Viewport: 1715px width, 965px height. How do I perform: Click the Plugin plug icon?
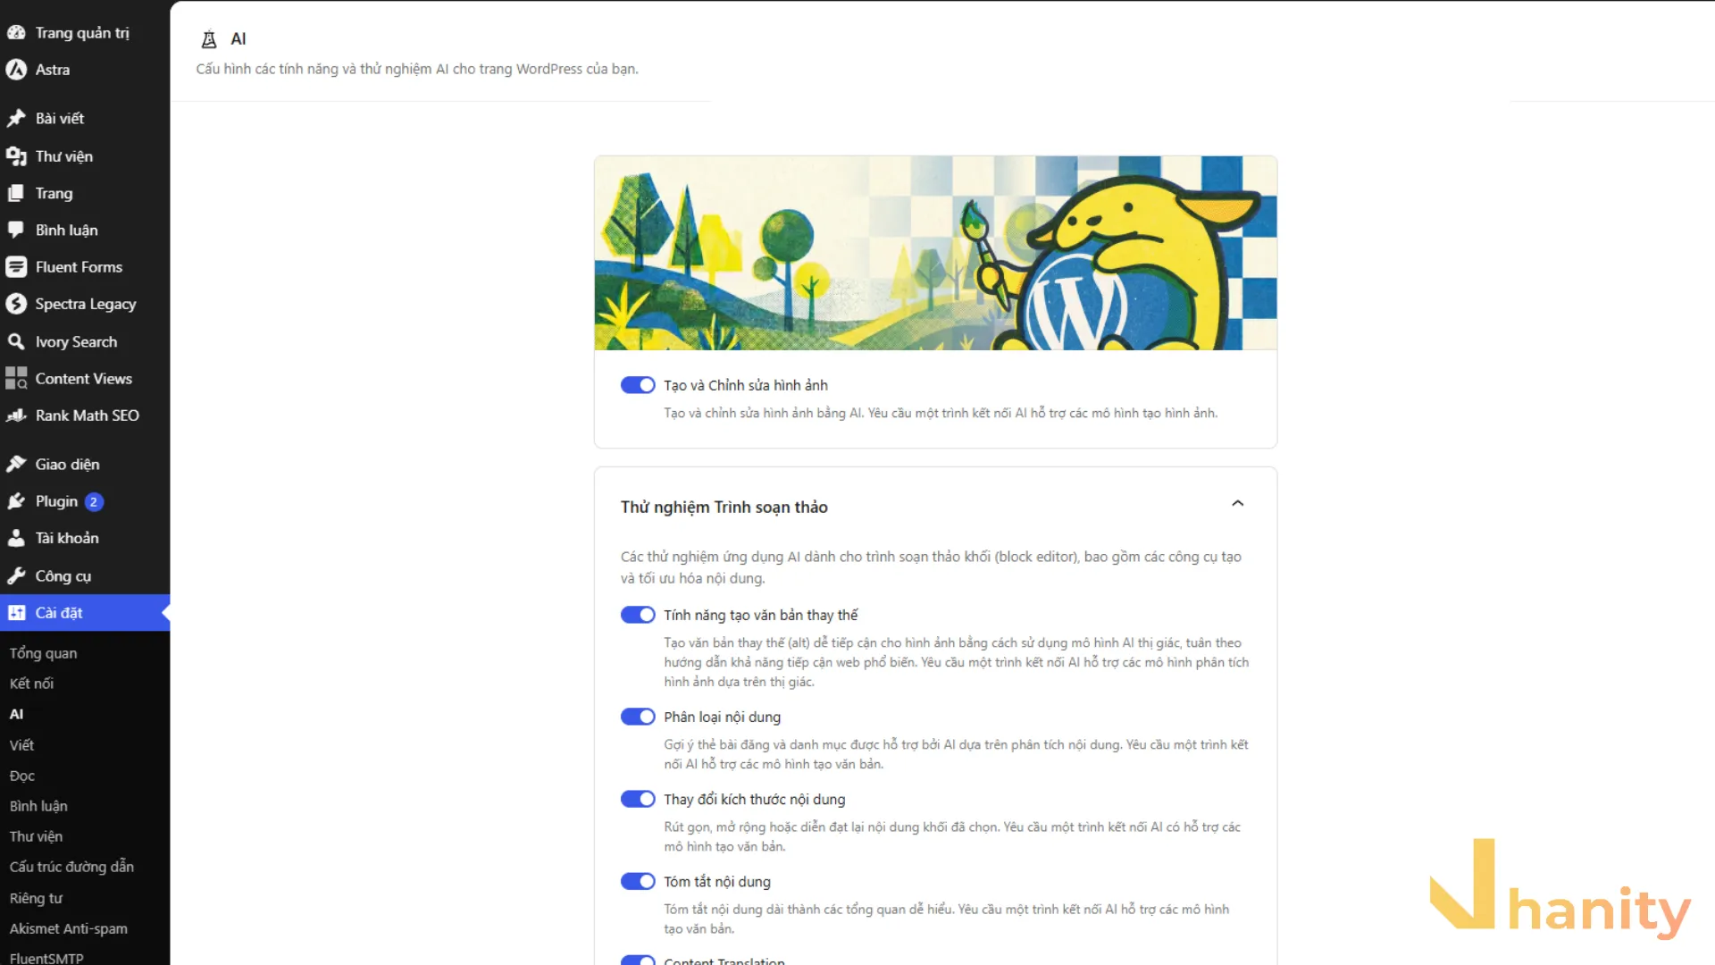tap(16, 501)
